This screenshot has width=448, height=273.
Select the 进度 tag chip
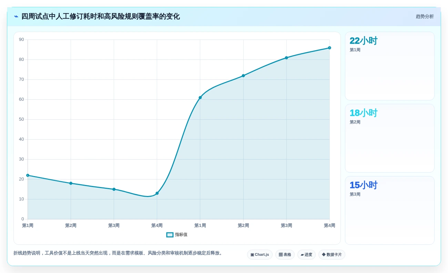point(306,255)
